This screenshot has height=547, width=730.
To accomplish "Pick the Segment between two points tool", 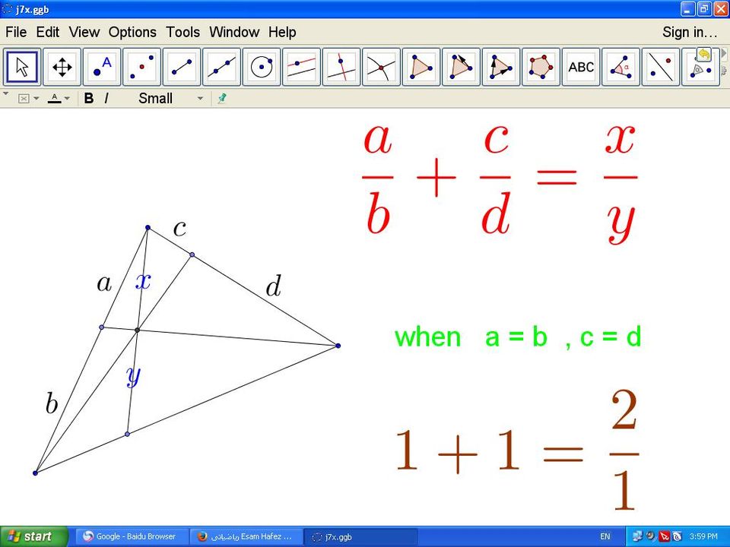I will [x=182, y=67].
